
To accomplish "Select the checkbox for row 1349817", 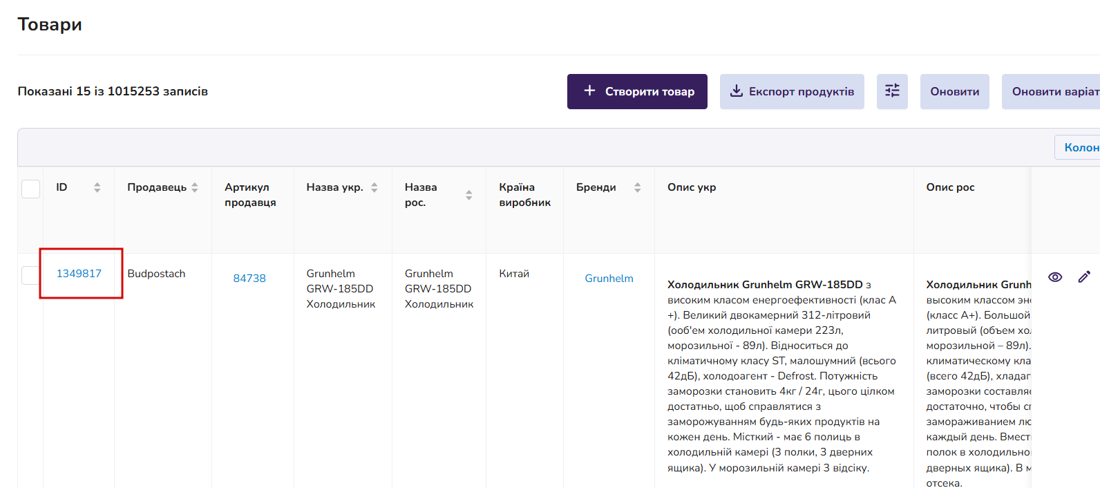I will 30,275.
